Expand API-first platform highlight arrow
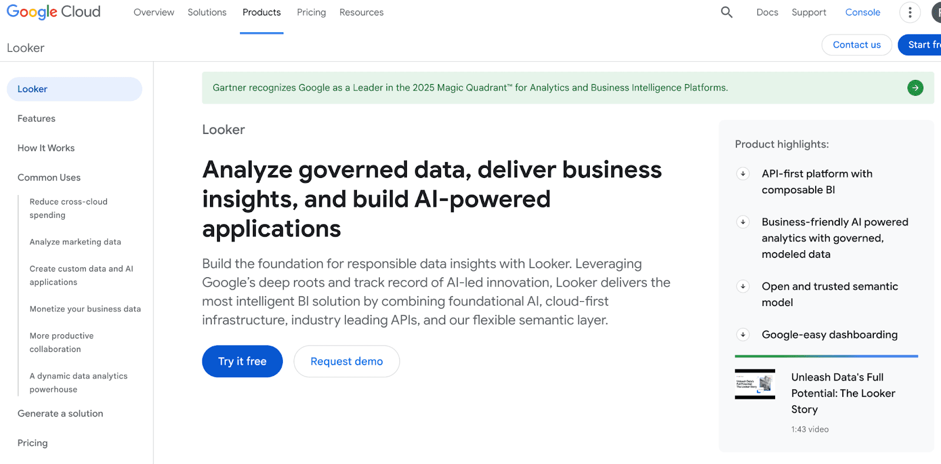The width and height of the screenshot is (941, 464). pyautogui.click(x=743, y=174)
